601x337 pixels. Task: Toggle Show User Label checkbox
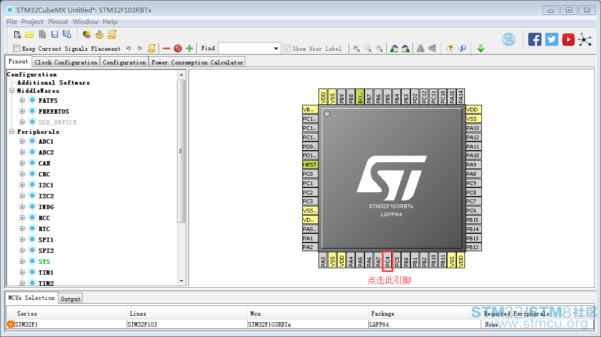(x=287, y=49)
